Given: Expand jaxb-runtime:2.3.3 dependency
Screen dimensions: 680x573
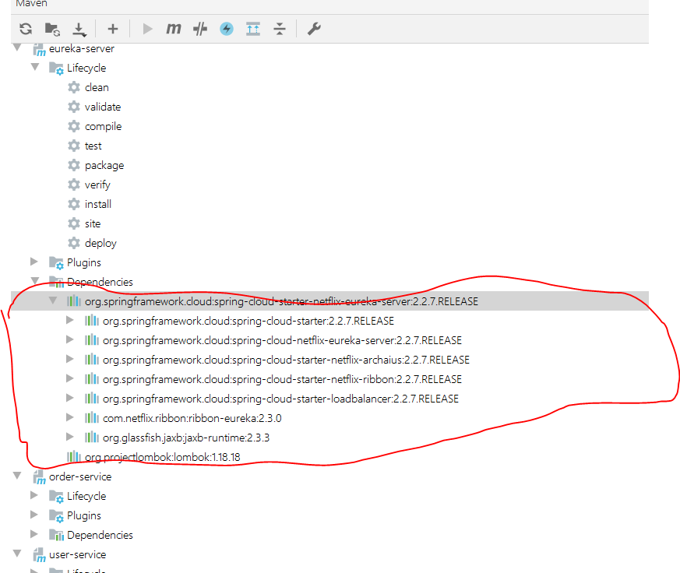Looking at the screenshot, I should (70, 437).
